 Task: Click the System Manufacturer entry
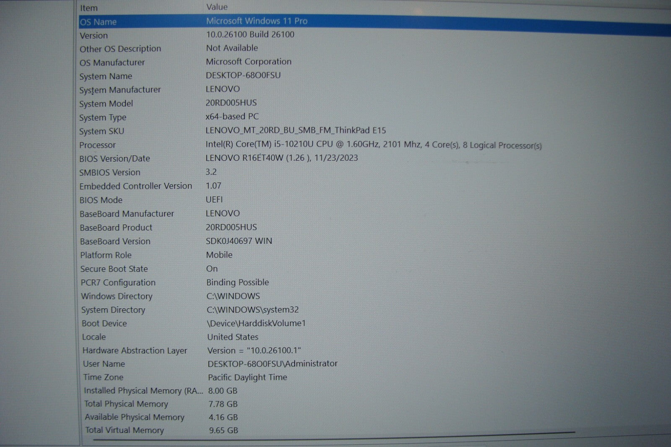[120, 90]
